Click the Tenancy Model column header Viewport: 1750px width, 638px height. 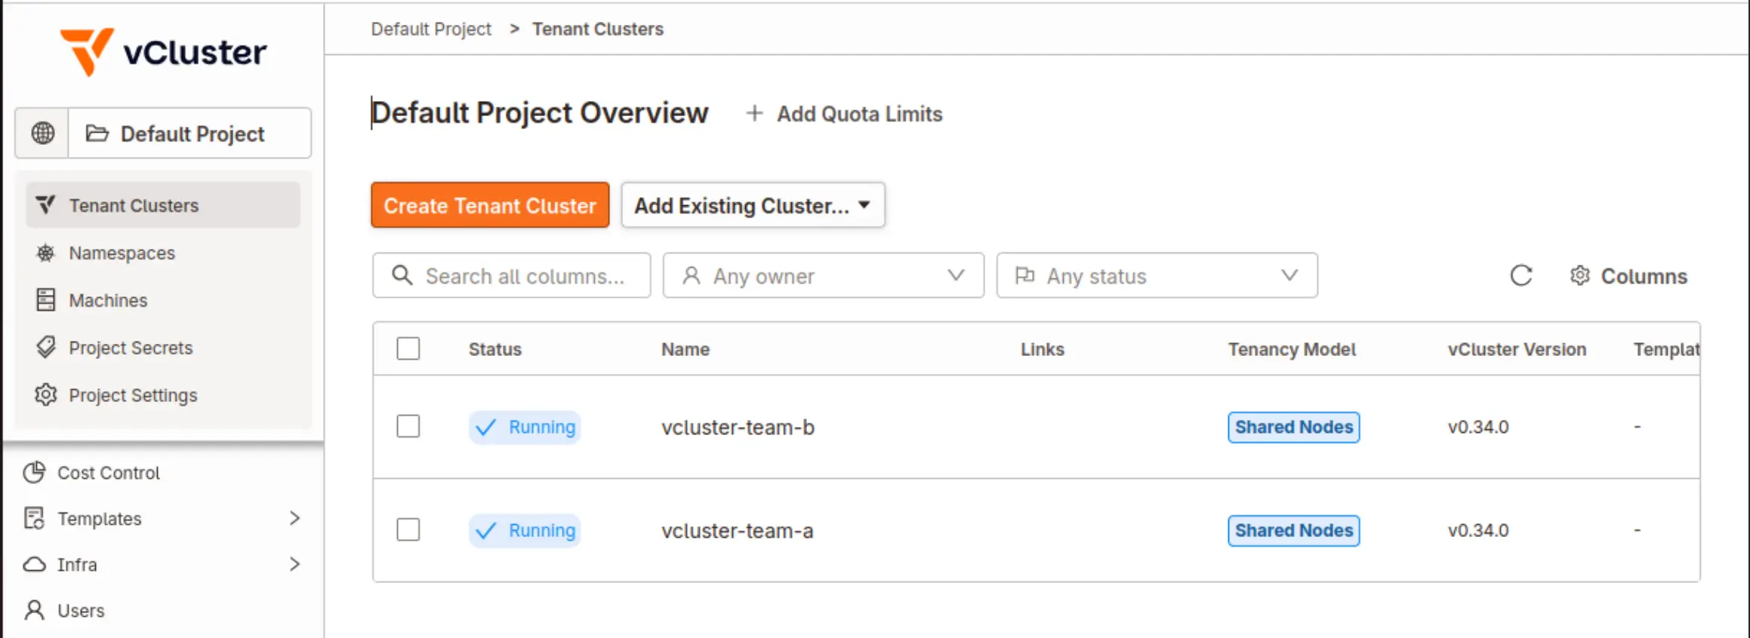(x=1292, y=349)
